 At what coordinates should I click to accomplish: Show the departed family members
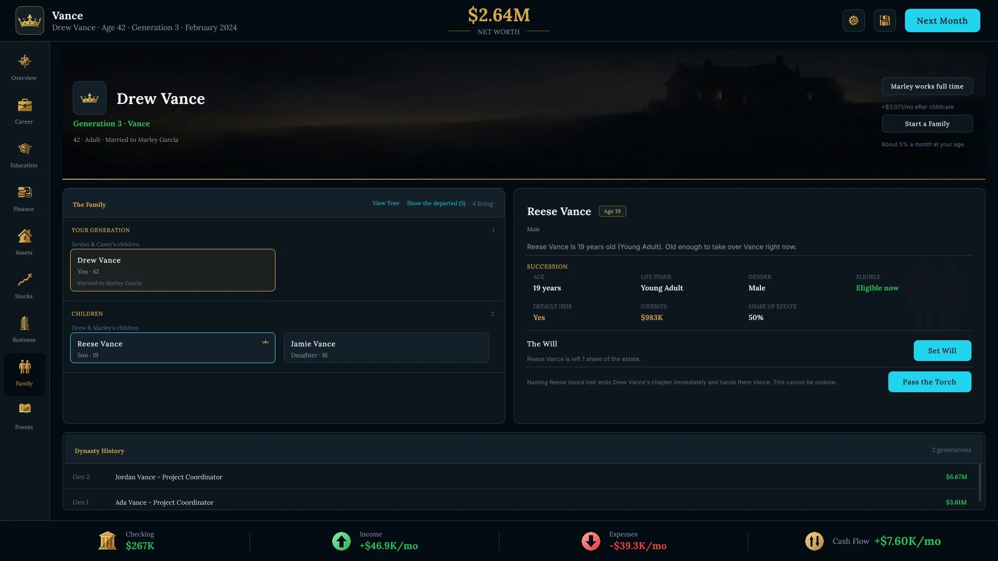pos(436,204)
